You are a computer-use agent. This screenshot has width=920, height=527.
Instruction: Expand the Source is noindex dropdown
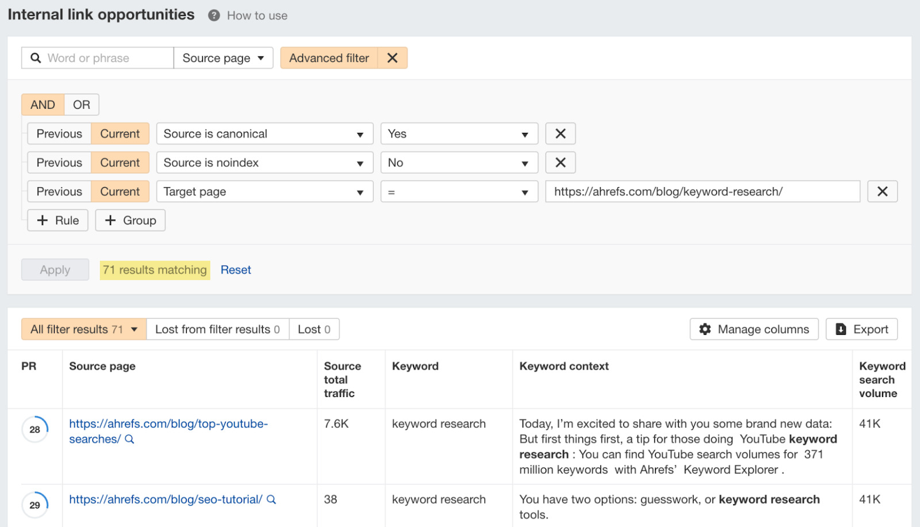pos(264,163)
